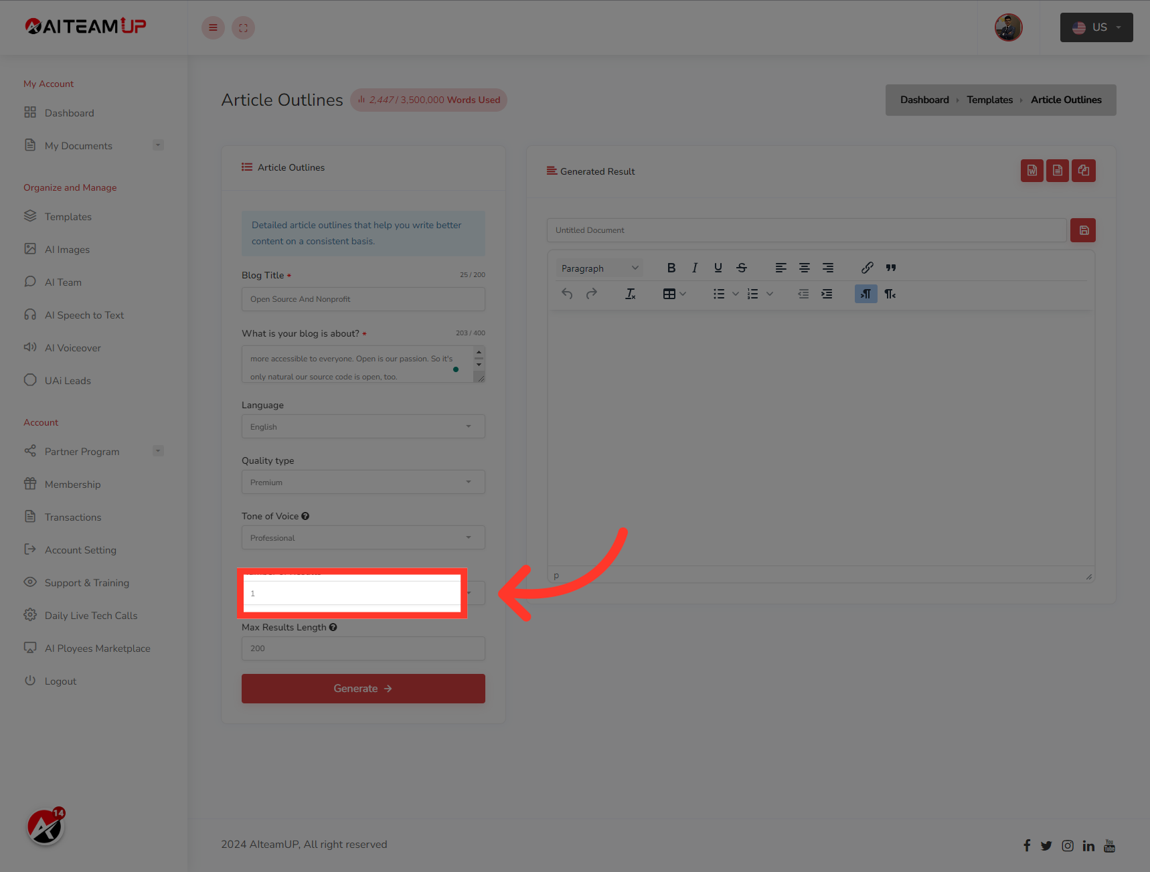This screenshot has height=872, width=1150.
Task: Export result as Word document
Action: [1032, 171]
